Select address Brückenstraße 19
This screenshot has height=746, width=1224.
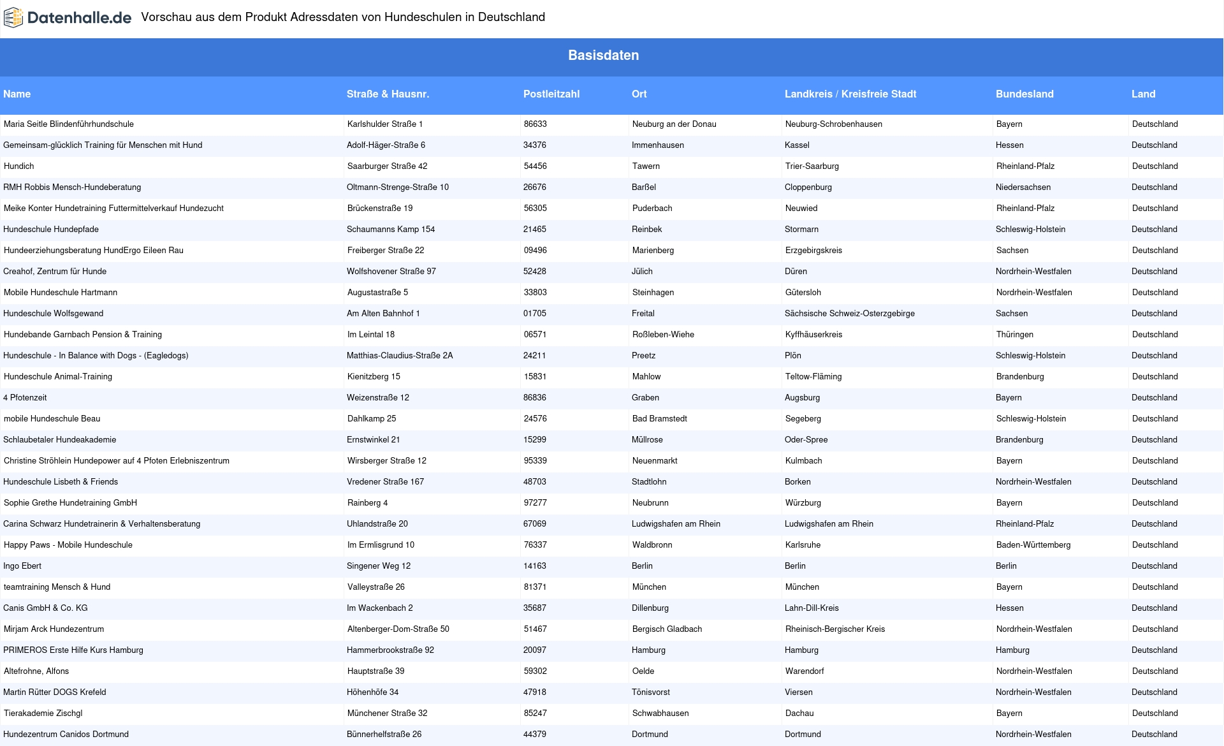click(380, 208)
